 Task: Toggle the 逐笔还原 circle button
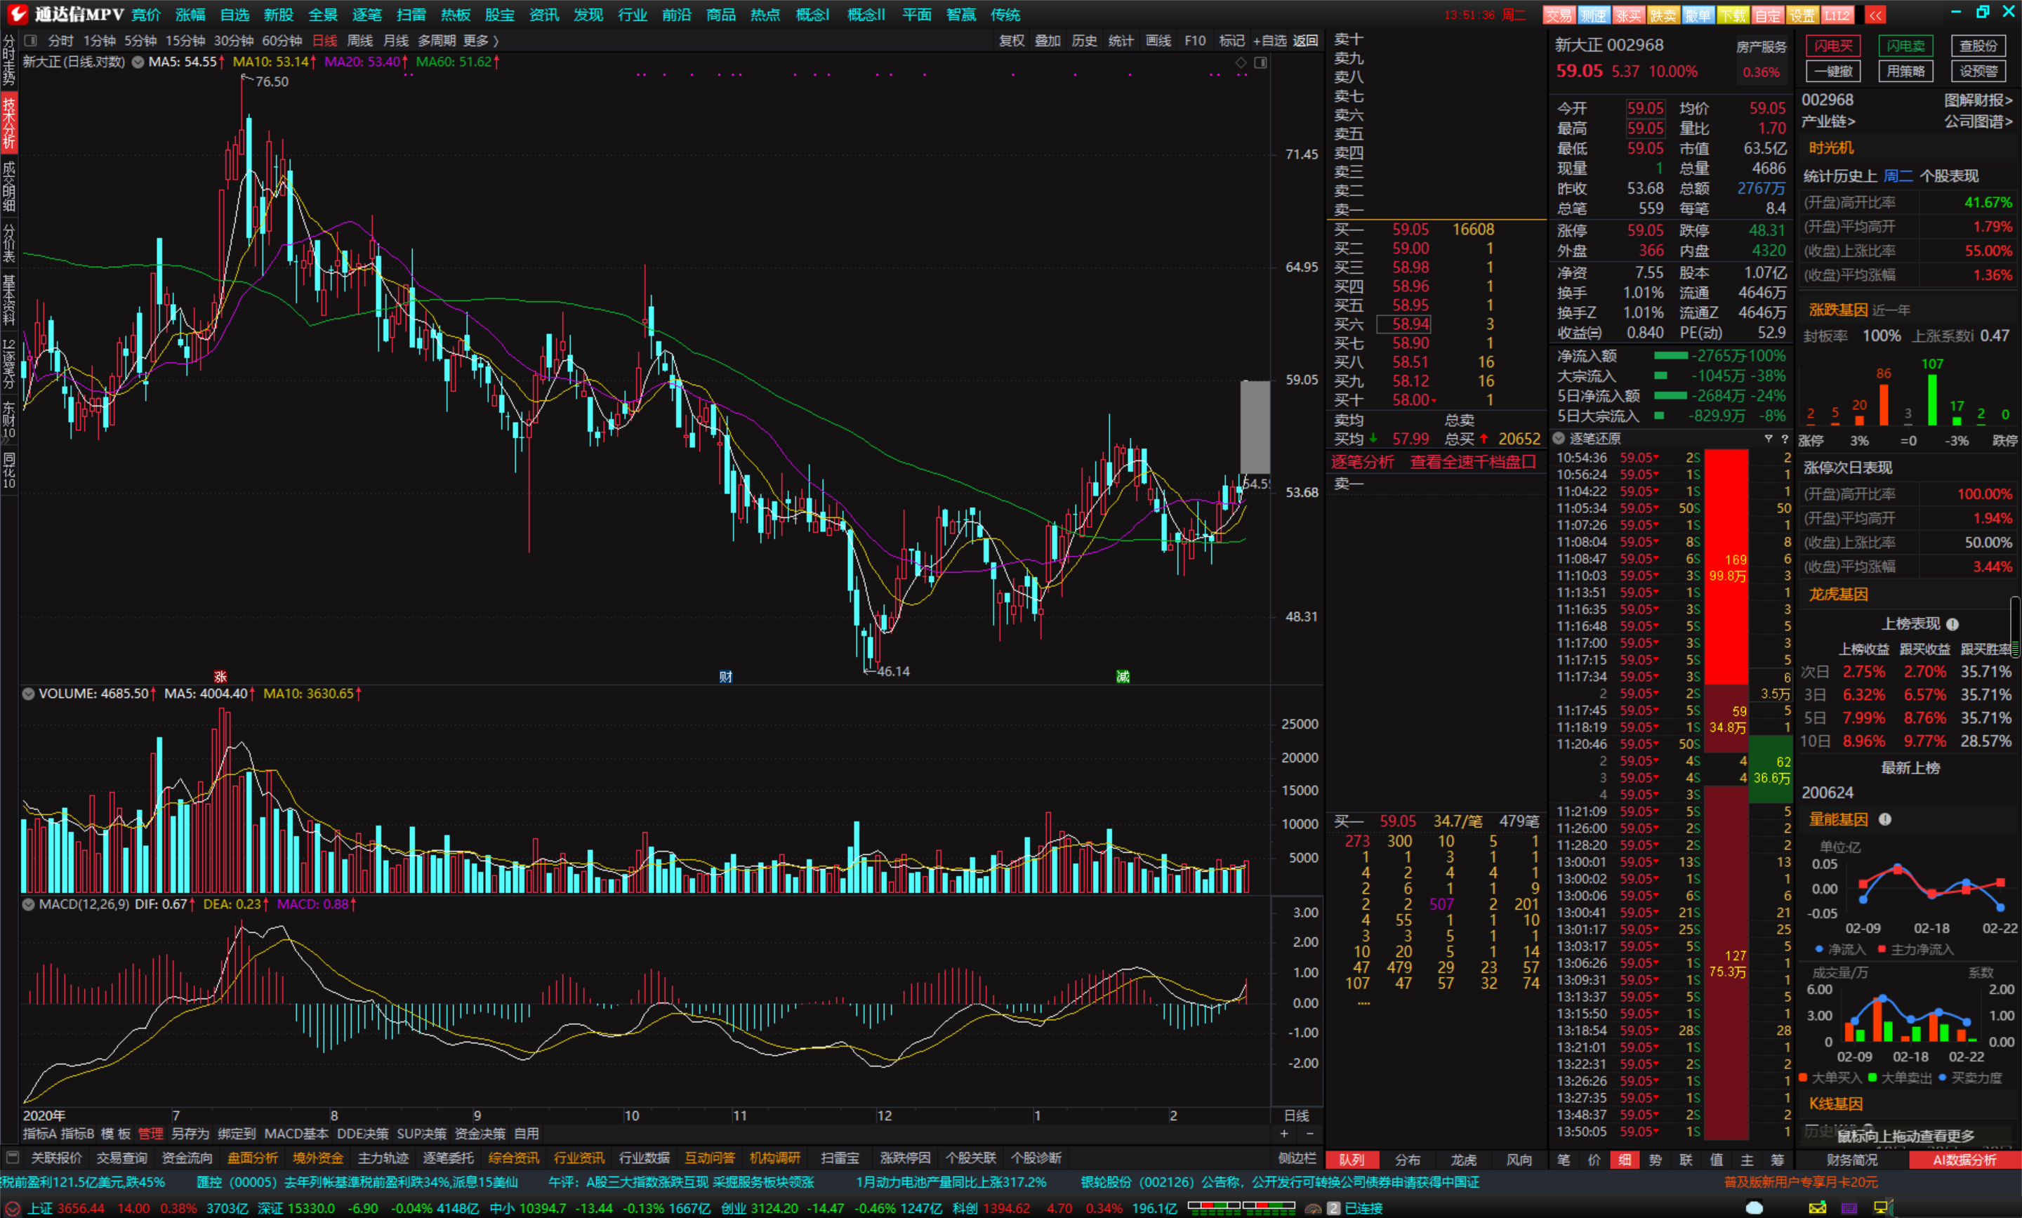tap(1559, 438)
